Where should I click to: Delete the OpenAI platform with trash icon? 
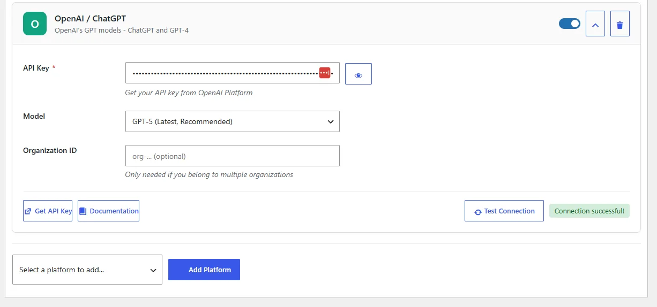620,24
